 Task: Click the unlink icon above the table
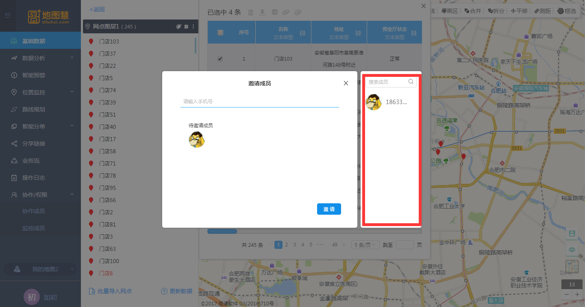tap(298, 12)
